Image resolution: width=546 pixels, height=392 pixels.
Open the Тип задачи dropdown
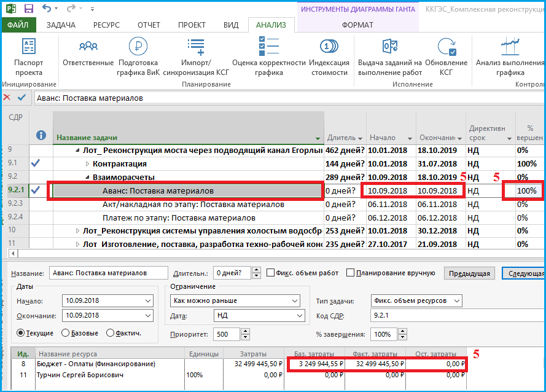(x=416, y=300)
